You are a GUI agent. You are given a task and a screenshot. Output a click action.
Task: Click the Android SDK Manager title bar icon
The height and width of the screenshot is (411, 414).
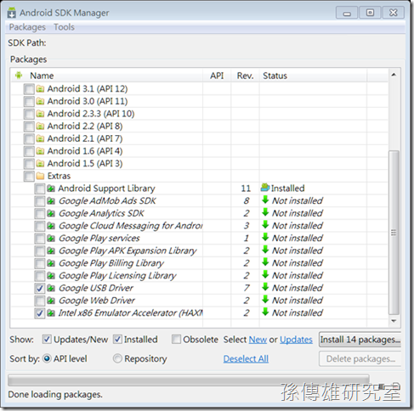pos(12,13)
